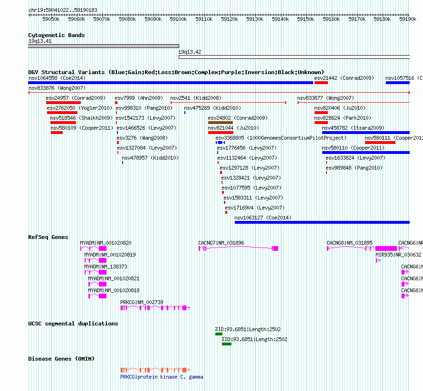The height and width of the screenshot is (391, 423).
Task: Select MYADM NM_001020819 transcript label
Action: point(110,255)
